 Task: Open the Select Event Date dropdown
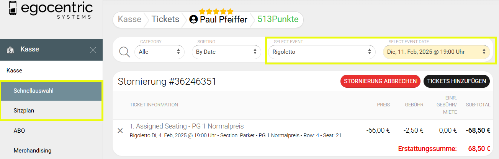(x=436, y=52)
